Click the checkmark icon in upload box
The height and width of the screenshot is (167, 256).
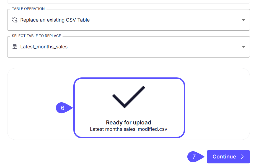click(x=128, y=97)
